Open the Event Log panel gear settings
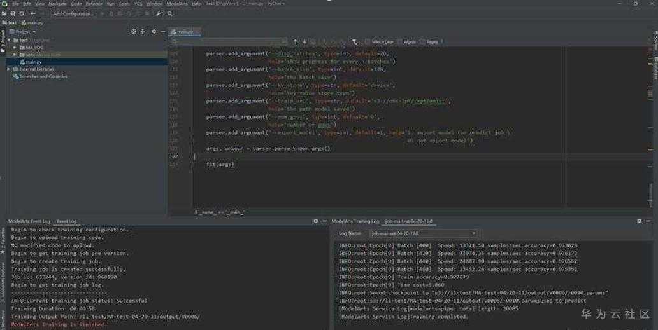The image size is (658, 330). pyautogui.click(x=315, y=221)
